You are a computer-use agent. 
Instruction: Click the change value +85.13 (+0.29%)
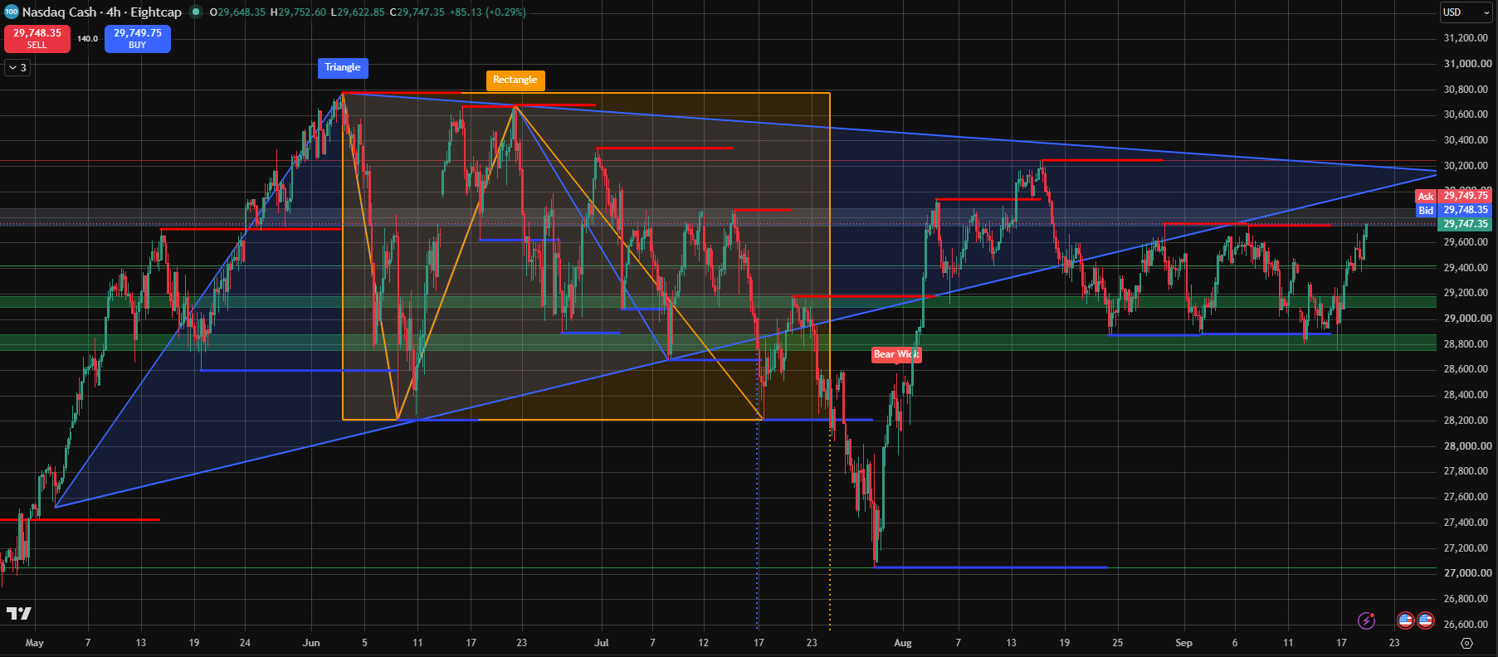pos(487,12)
